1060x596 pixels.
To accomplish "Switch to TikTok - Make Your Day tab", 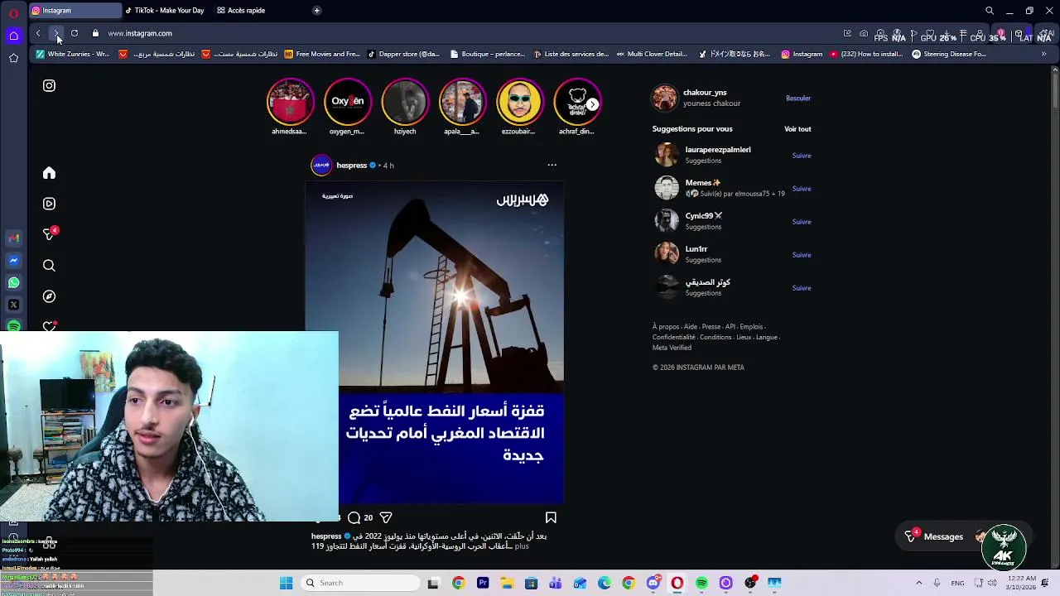I will click(x=165, y=11).
